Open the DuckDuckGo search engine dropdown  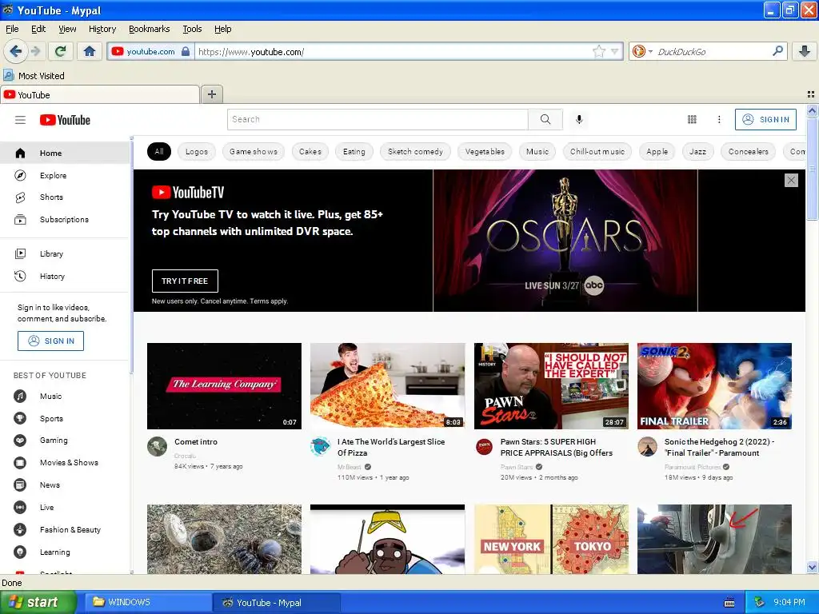coord(642,51)
